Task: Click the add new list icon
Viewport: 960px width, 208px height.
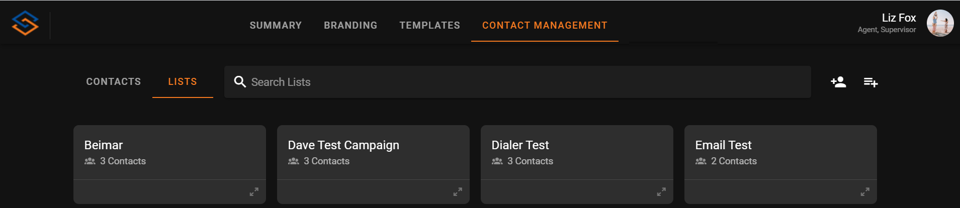Action: (870, 82)
